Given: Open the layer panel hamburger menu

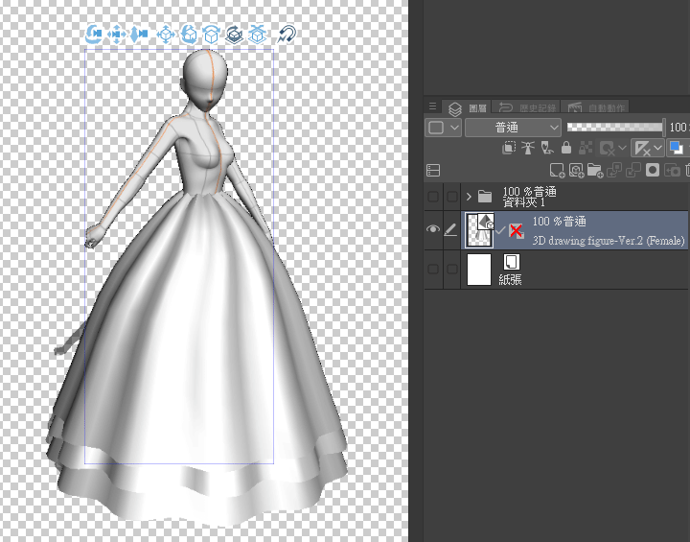Looking at the screenshot, I should click(x=432, y=107).
